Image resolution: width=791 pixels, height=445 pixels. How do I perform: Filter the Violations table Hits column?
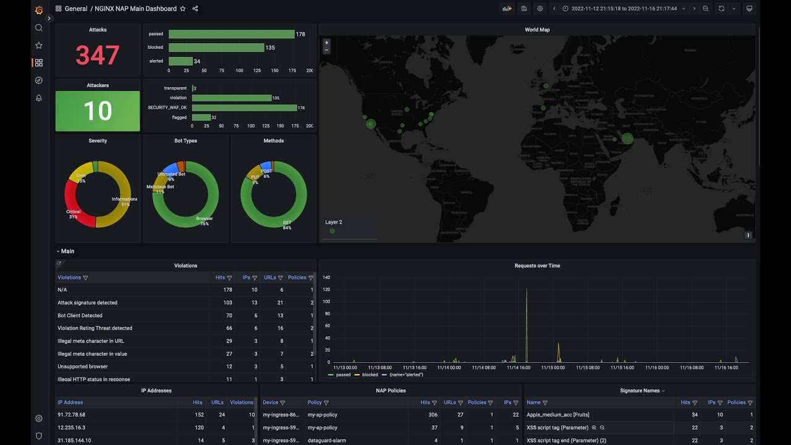[229, 278]
